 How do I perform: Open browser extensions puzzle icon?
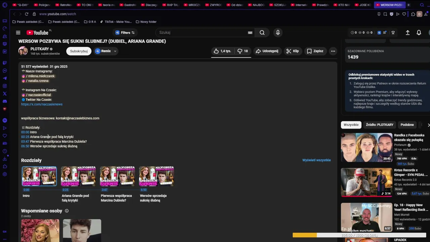point(413,14)
